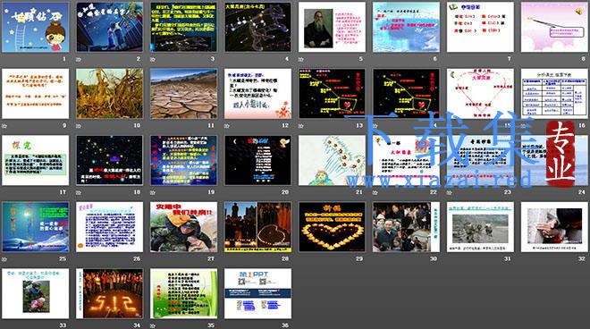Select the soldier rescue slide 27

[x=183, y=227]
